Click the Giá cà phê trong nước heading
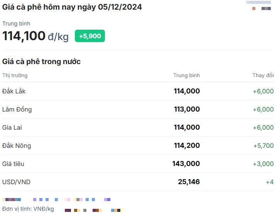Viewport: 277px width, 215px height. (41, 61)
